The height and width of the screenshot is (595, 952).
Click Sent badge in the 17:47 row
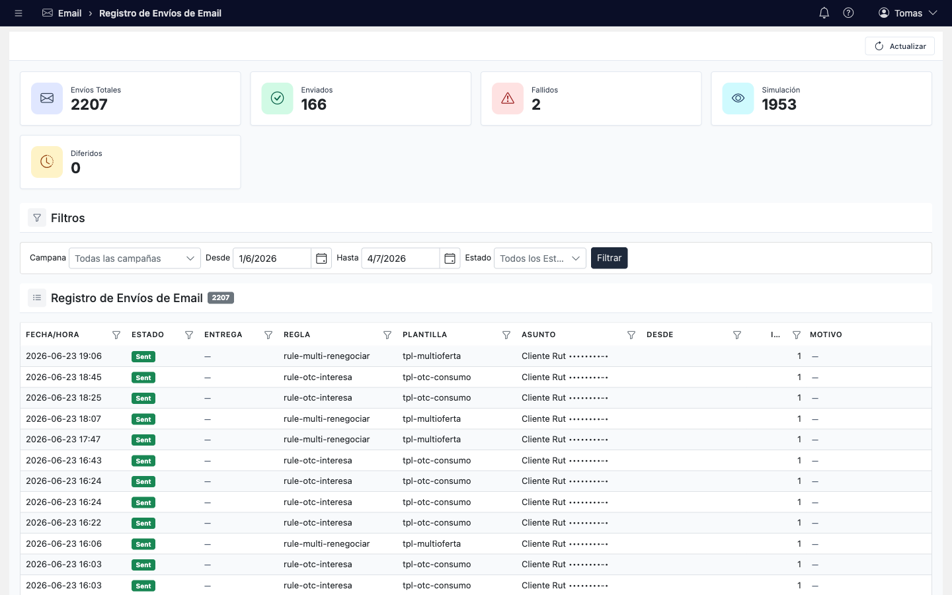[x=143, y=440]
